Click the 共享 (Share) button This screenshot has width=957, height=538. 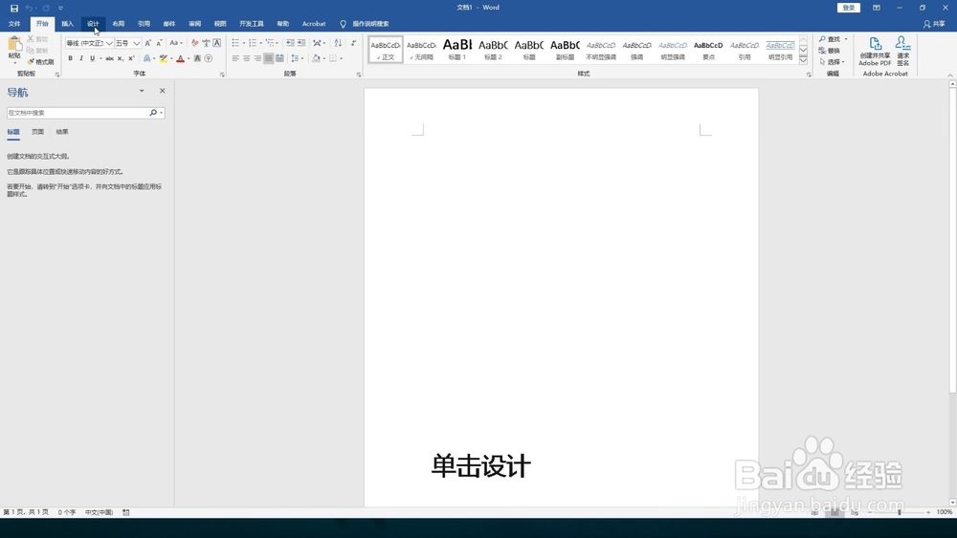click(x=934, y=24)
